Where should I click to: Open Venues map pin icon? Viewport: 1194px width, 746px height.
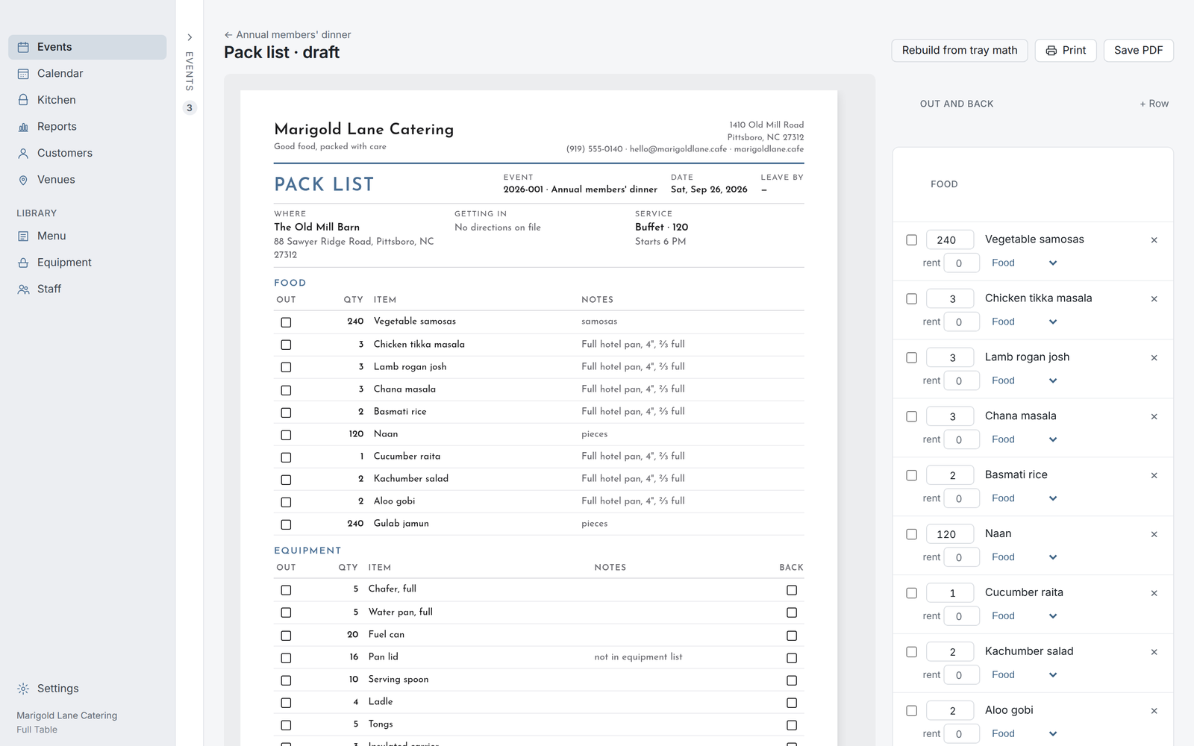pos(23,180)
